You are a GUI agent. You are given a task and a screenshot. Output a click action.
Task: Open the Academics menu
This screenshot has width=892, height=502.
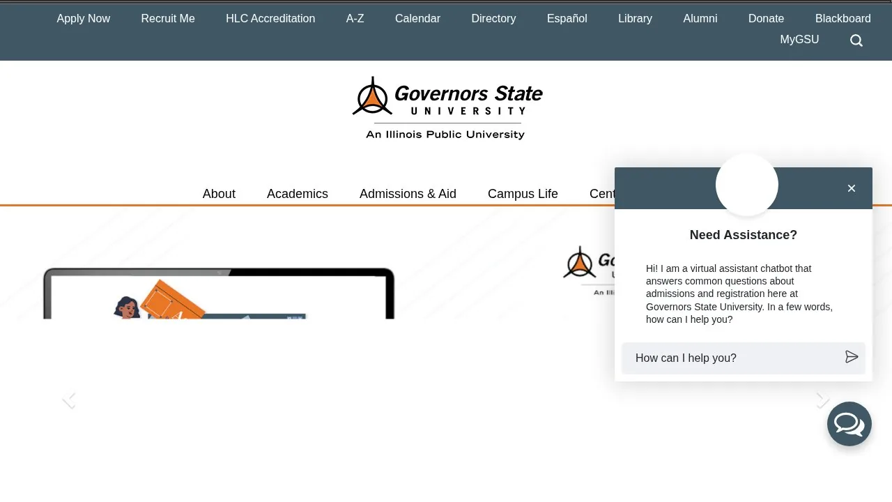tap(298, 194)
